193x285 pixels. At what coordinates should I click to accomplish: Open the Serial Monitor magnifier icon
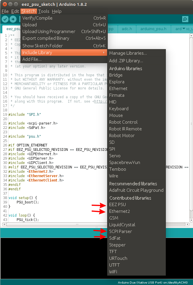coord(185,19)
